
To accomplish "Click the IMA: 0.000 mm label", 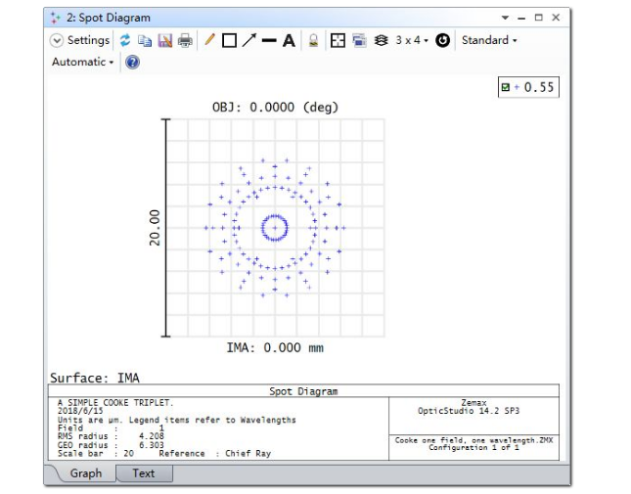I will [x=275, y=347].
